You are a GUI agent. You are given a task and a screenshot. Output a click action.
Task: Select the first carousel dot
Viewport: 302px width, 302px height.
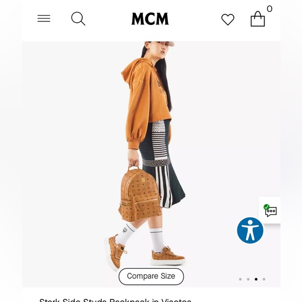[240, 279]
